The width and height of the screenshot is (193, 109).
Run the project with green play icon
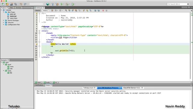pyautogui.click(x=62, y=4)
